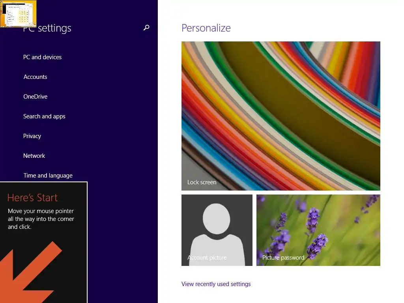404x303 pixels.
Task: Click the Here's Start tip heading
Action: pyautogui.click(x=32, y=198)
